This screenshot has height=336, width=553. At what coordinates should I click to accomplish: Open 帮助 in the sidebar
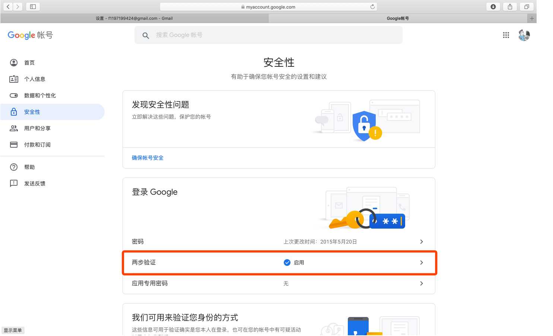[53, 167]
